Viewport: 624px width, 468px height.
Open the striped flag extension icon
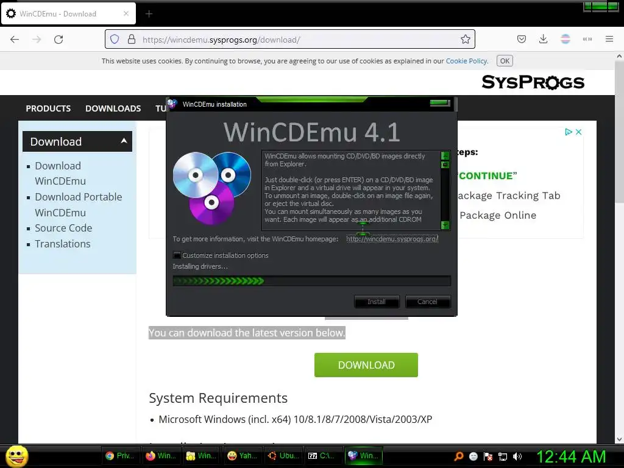point(565,39)
